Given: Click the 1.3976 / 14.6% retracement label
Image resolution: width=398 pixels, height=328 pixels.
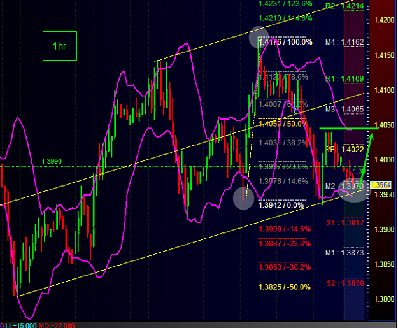Looking at the screenshot, I should (x=283, y=182).
